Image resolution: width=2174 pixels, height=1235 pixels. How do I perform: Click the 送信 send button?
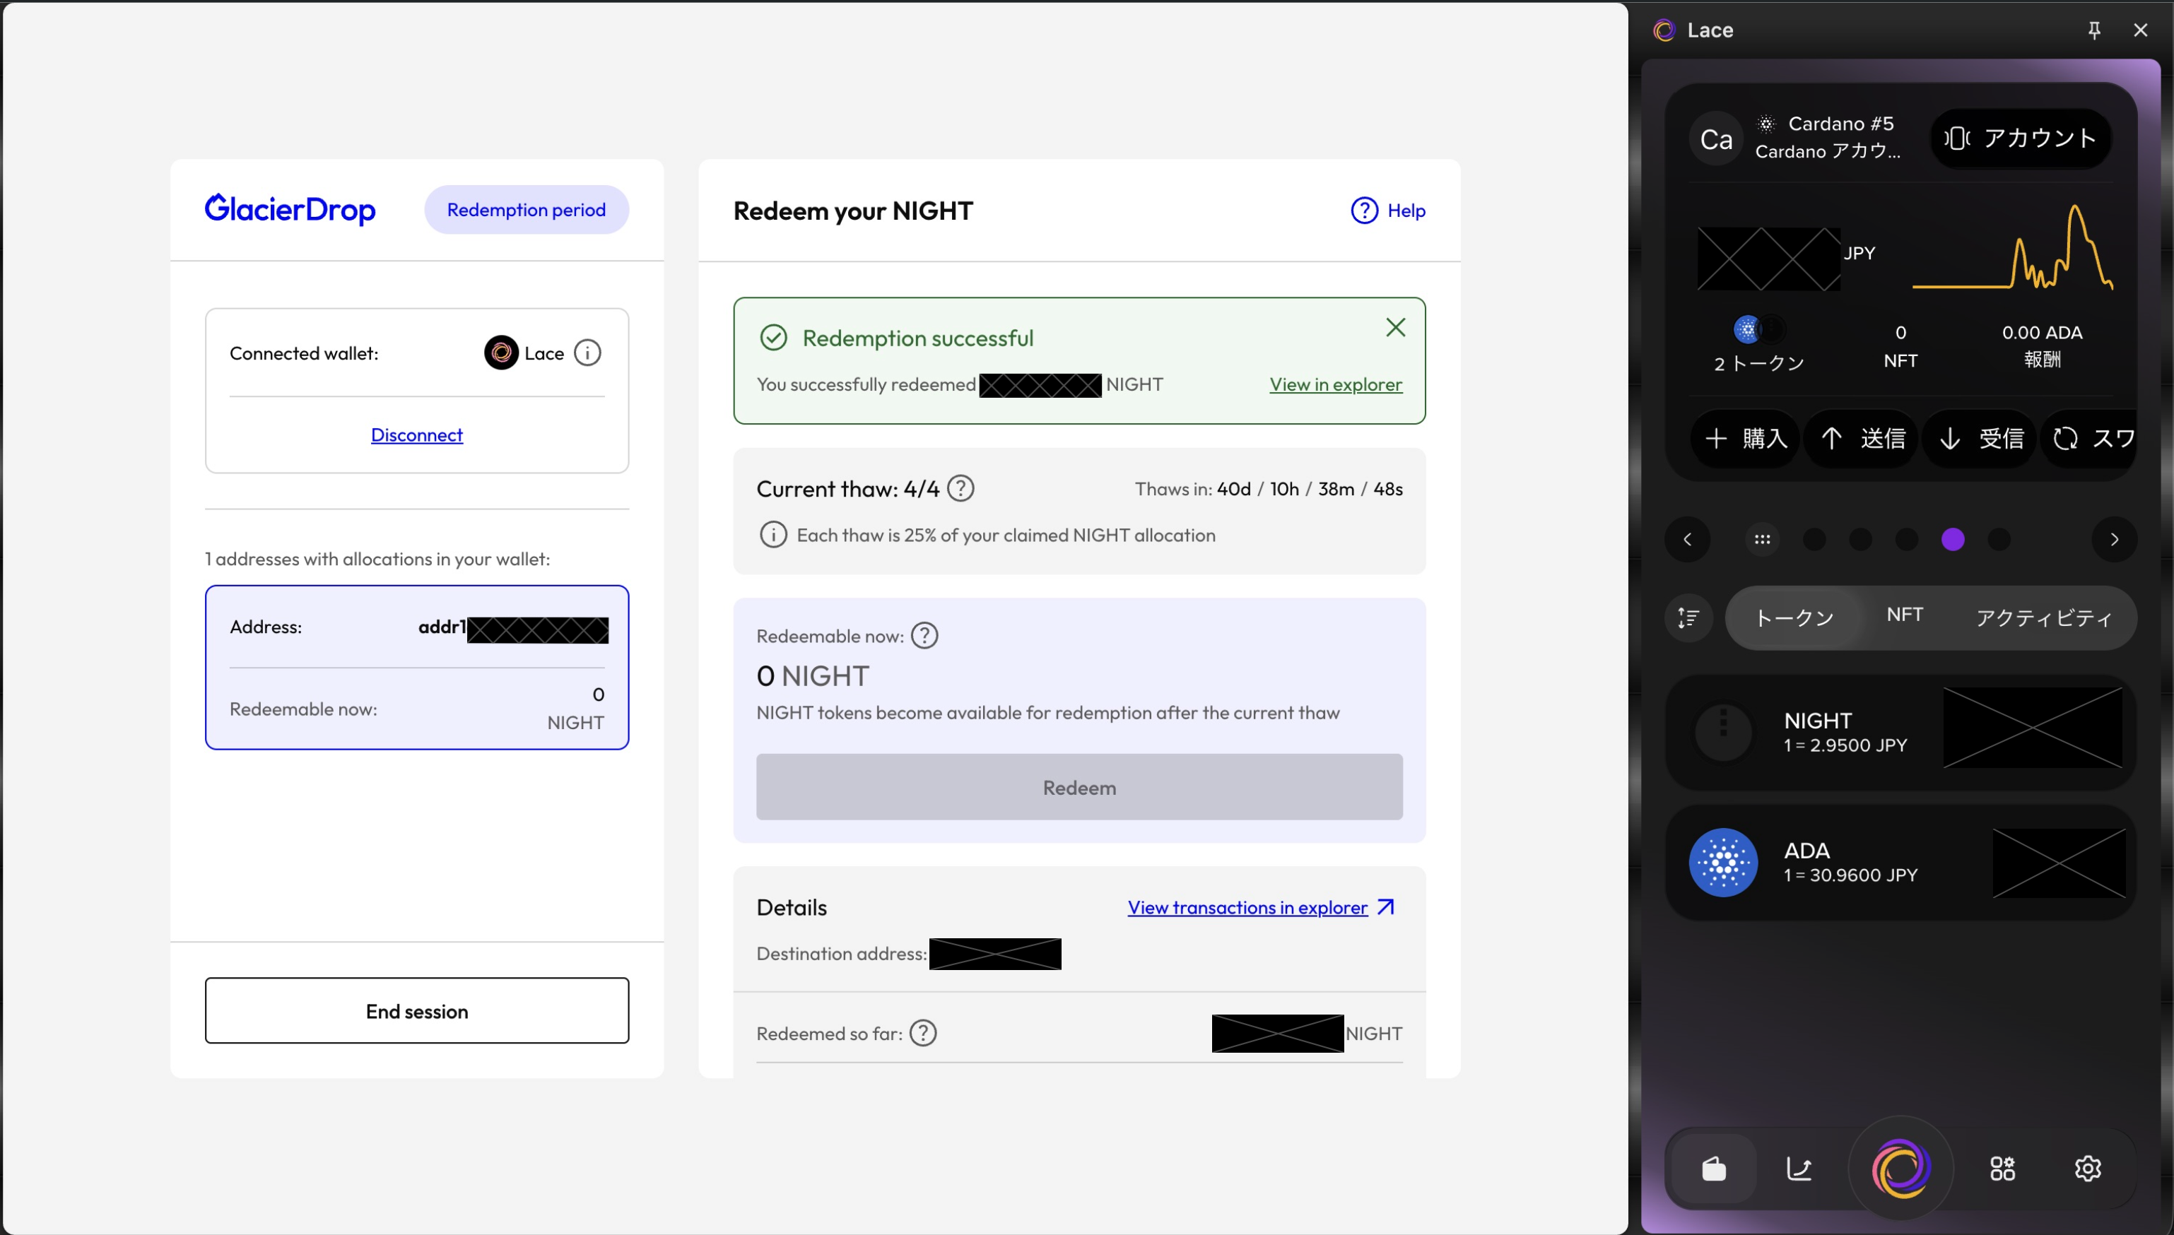1862,439
